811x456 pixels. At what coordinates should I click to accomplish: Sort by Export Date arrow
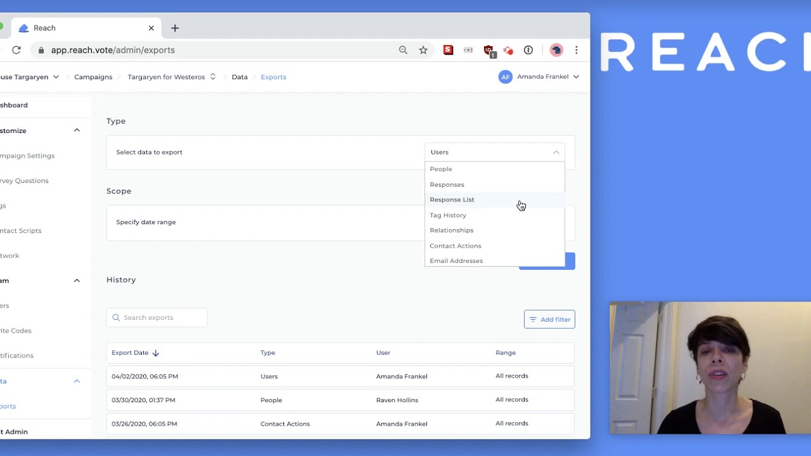[x=156, y=353]
